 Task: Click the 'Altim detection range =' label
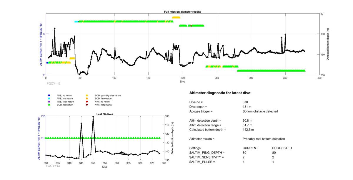pos(205,125)
